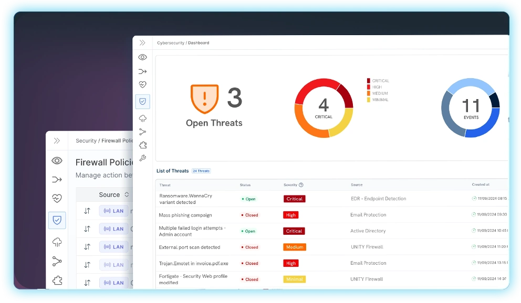Click the shield security icon in the dashboard sidebar

142,101
